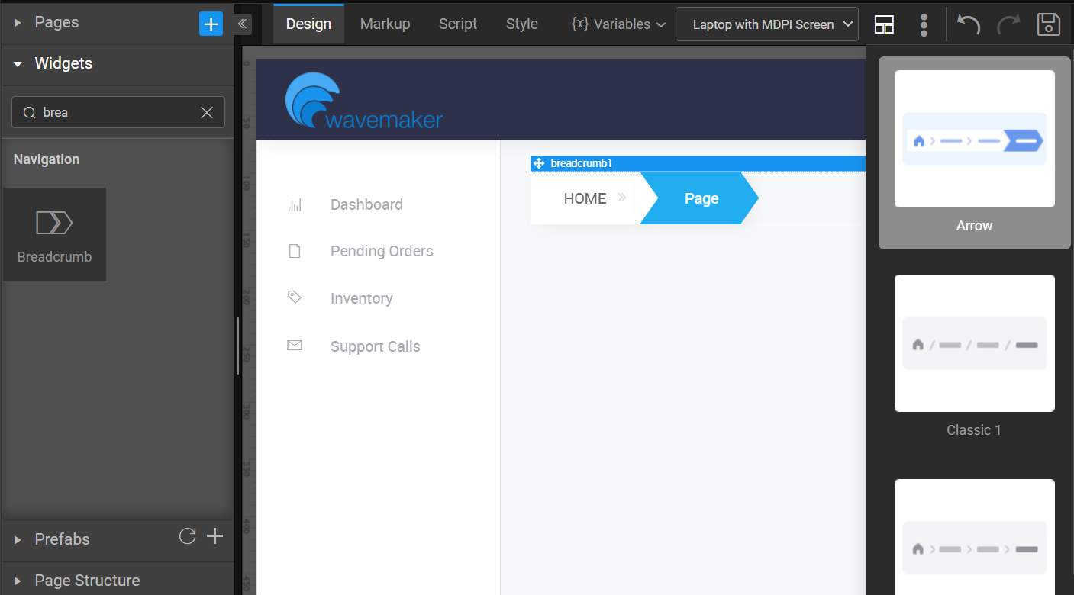Collapse the left panel with double-chevron icon
1074x595 pixels.
242,24
